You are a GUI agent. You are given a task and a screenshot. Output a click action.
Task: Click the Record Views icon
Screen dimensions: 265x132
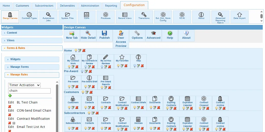point(125,16)
